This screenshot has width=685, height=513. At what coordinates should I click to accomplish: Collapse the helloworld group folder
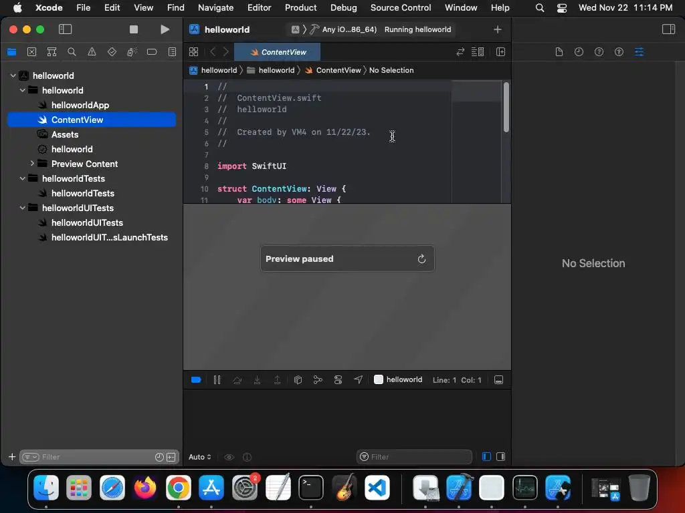click(x=22, y=90)
